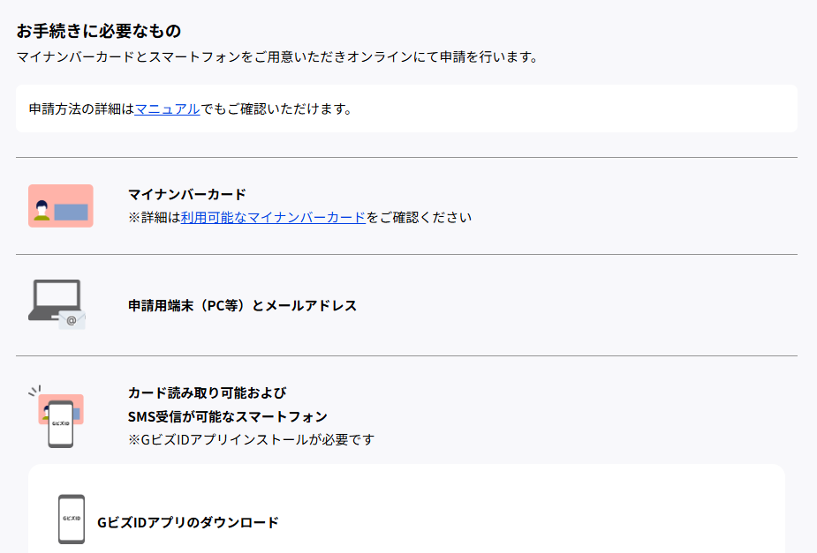
Task: Click the カード読み取り可能および heading line
Action: 208,392
